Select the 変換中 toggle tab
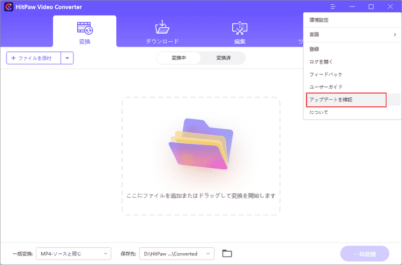The height and width of the screenshot is (265, 402). click(x=178, y=58)
